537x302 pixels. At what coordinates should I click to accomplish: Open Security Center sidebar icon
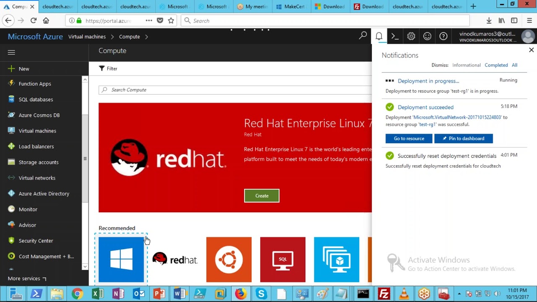11,241
